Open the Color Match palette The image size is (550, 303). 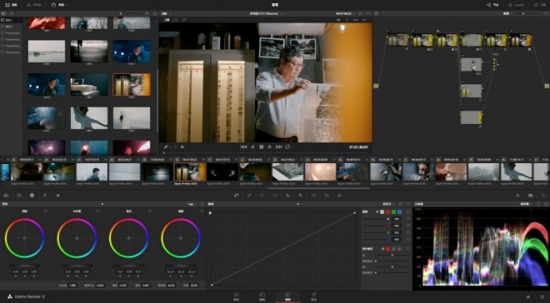[19, 195]
